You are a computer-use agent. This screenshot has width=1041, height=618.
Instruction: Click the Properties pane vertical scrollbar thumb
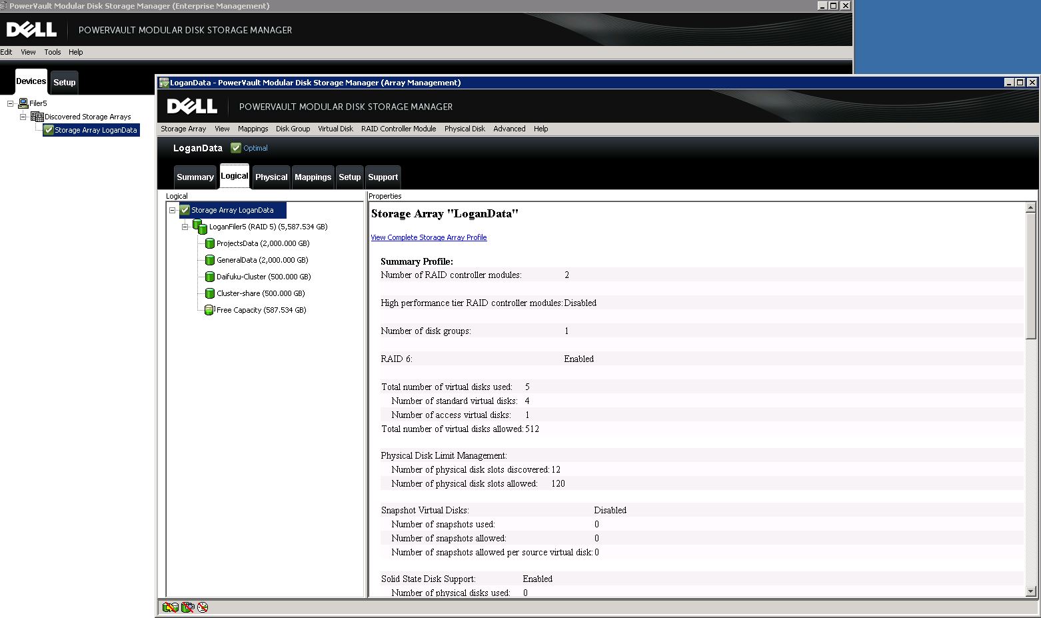click(x=1031, y=277)
